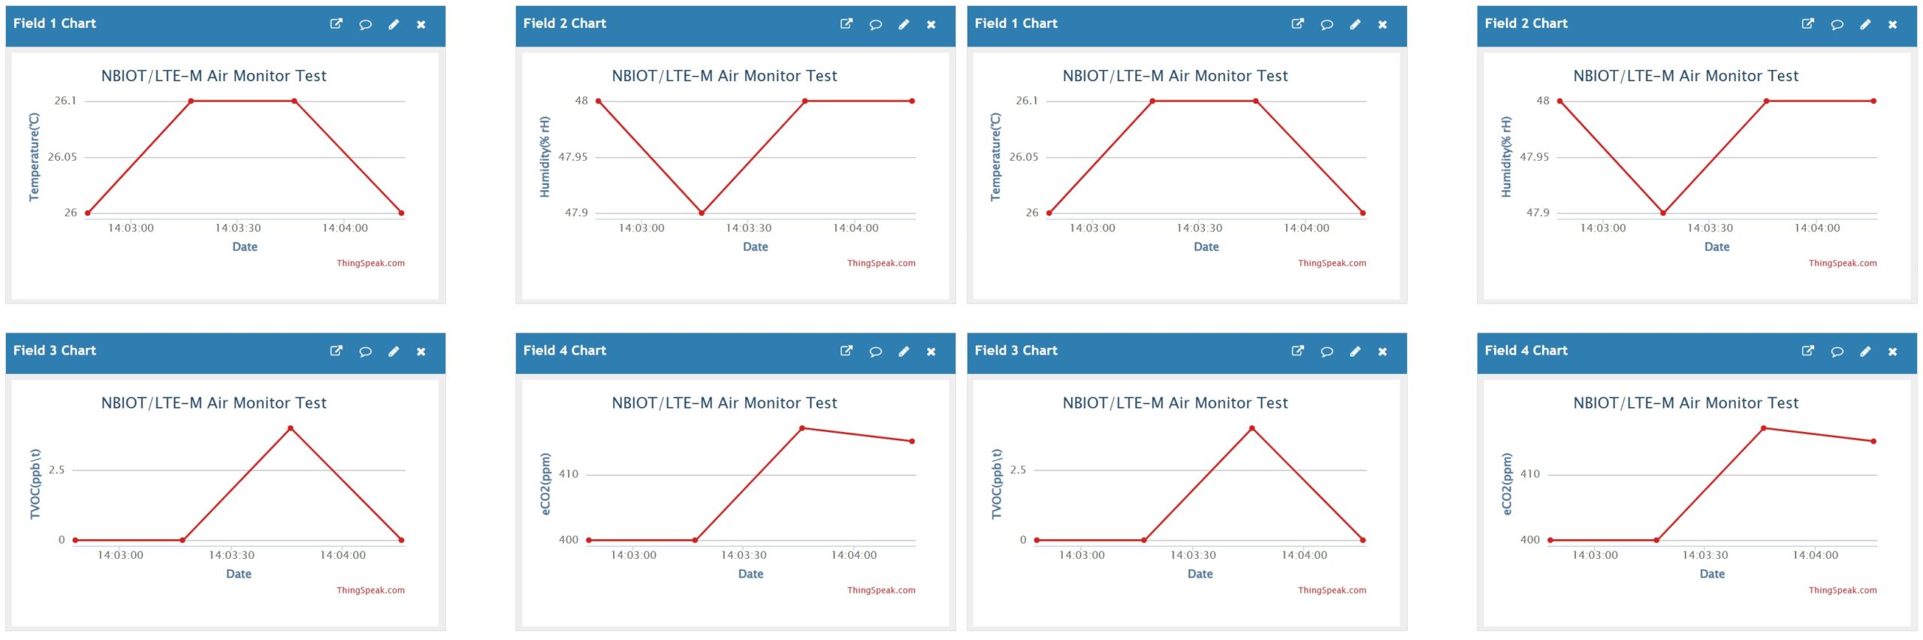Click Humidity(% rH) axis label in second Humidity chart
The height and width of the screenshot is (640, 1923).
point(1505,157)
